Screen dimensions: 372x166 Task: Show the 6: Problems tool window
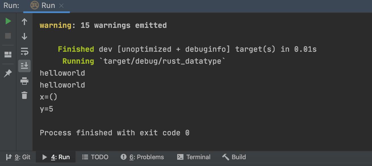tap(142, 157)
